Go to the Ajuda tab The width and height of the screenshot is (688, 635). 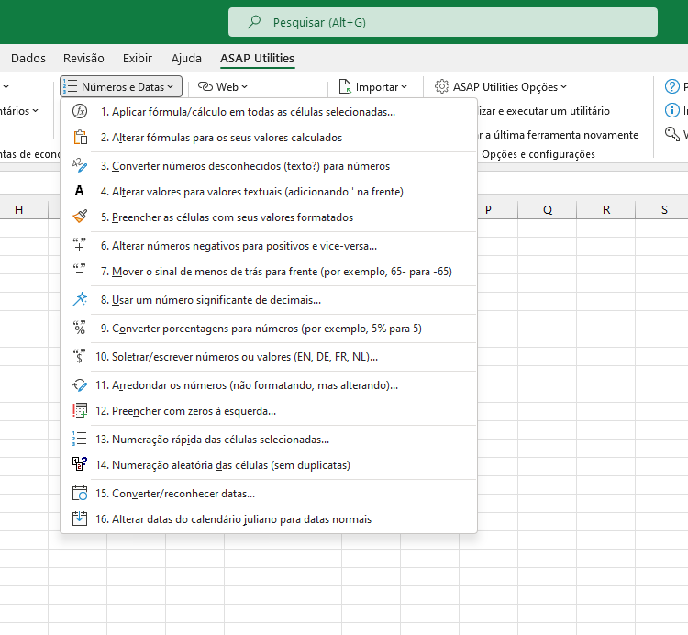click(186, 59)
